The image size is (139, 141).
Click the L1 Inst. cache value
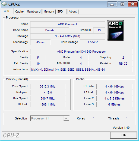(115, 92)
